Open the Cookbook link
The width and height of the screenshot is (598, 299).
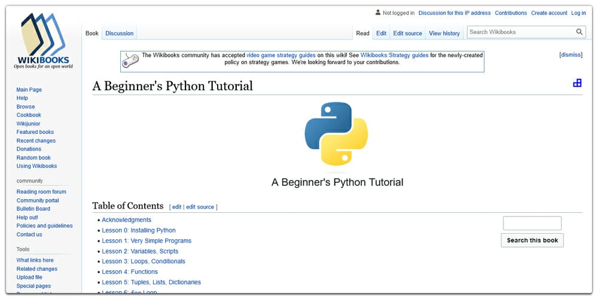[x=29, y=115]
